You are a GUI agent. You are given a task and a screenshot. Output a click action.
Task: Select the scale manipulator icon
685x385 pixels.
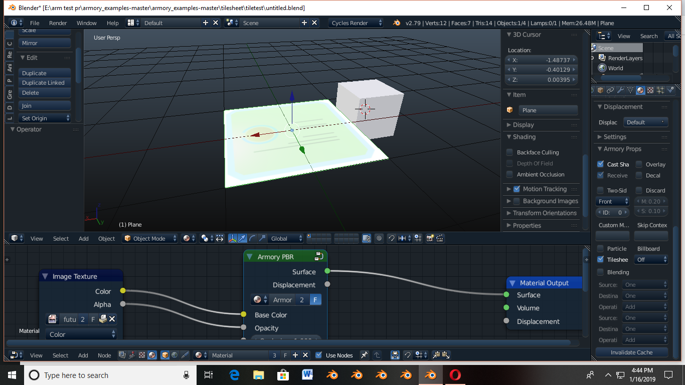[262, 239]
